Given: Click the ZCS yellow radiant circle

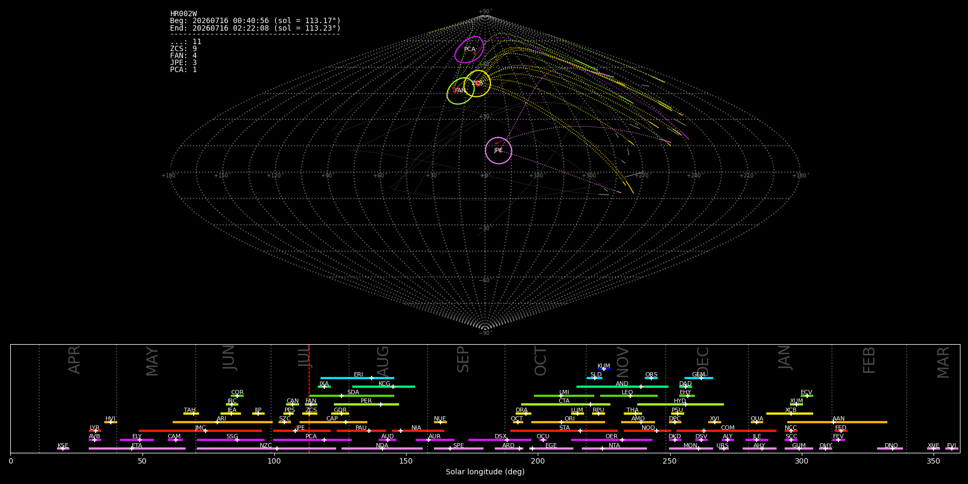Looking at the screenshot, I should coord(477,83).
